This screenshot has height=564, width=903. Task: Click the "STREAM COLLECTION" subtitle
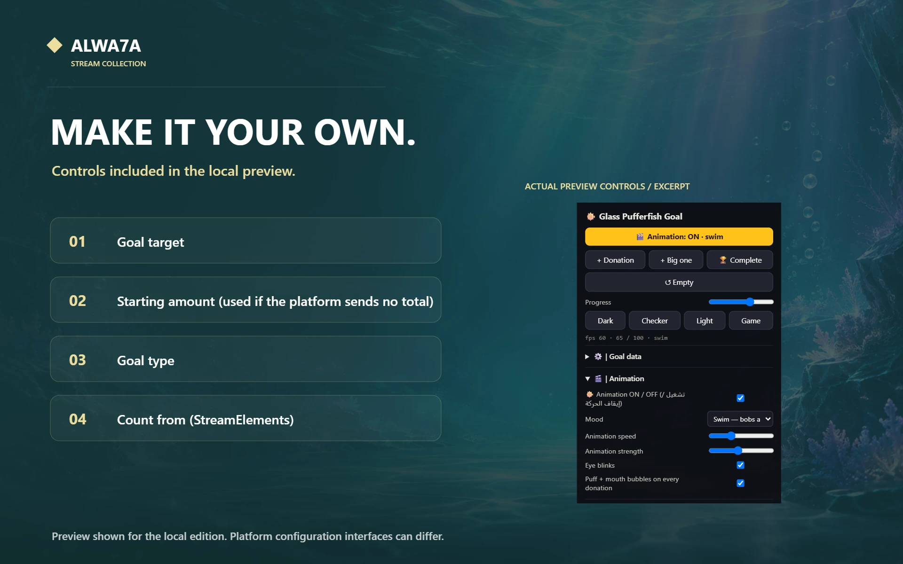coord(108,63)
